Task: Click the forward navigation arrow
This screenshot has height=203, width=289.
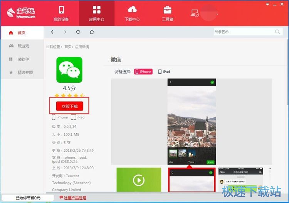Action: click(65, 32)
